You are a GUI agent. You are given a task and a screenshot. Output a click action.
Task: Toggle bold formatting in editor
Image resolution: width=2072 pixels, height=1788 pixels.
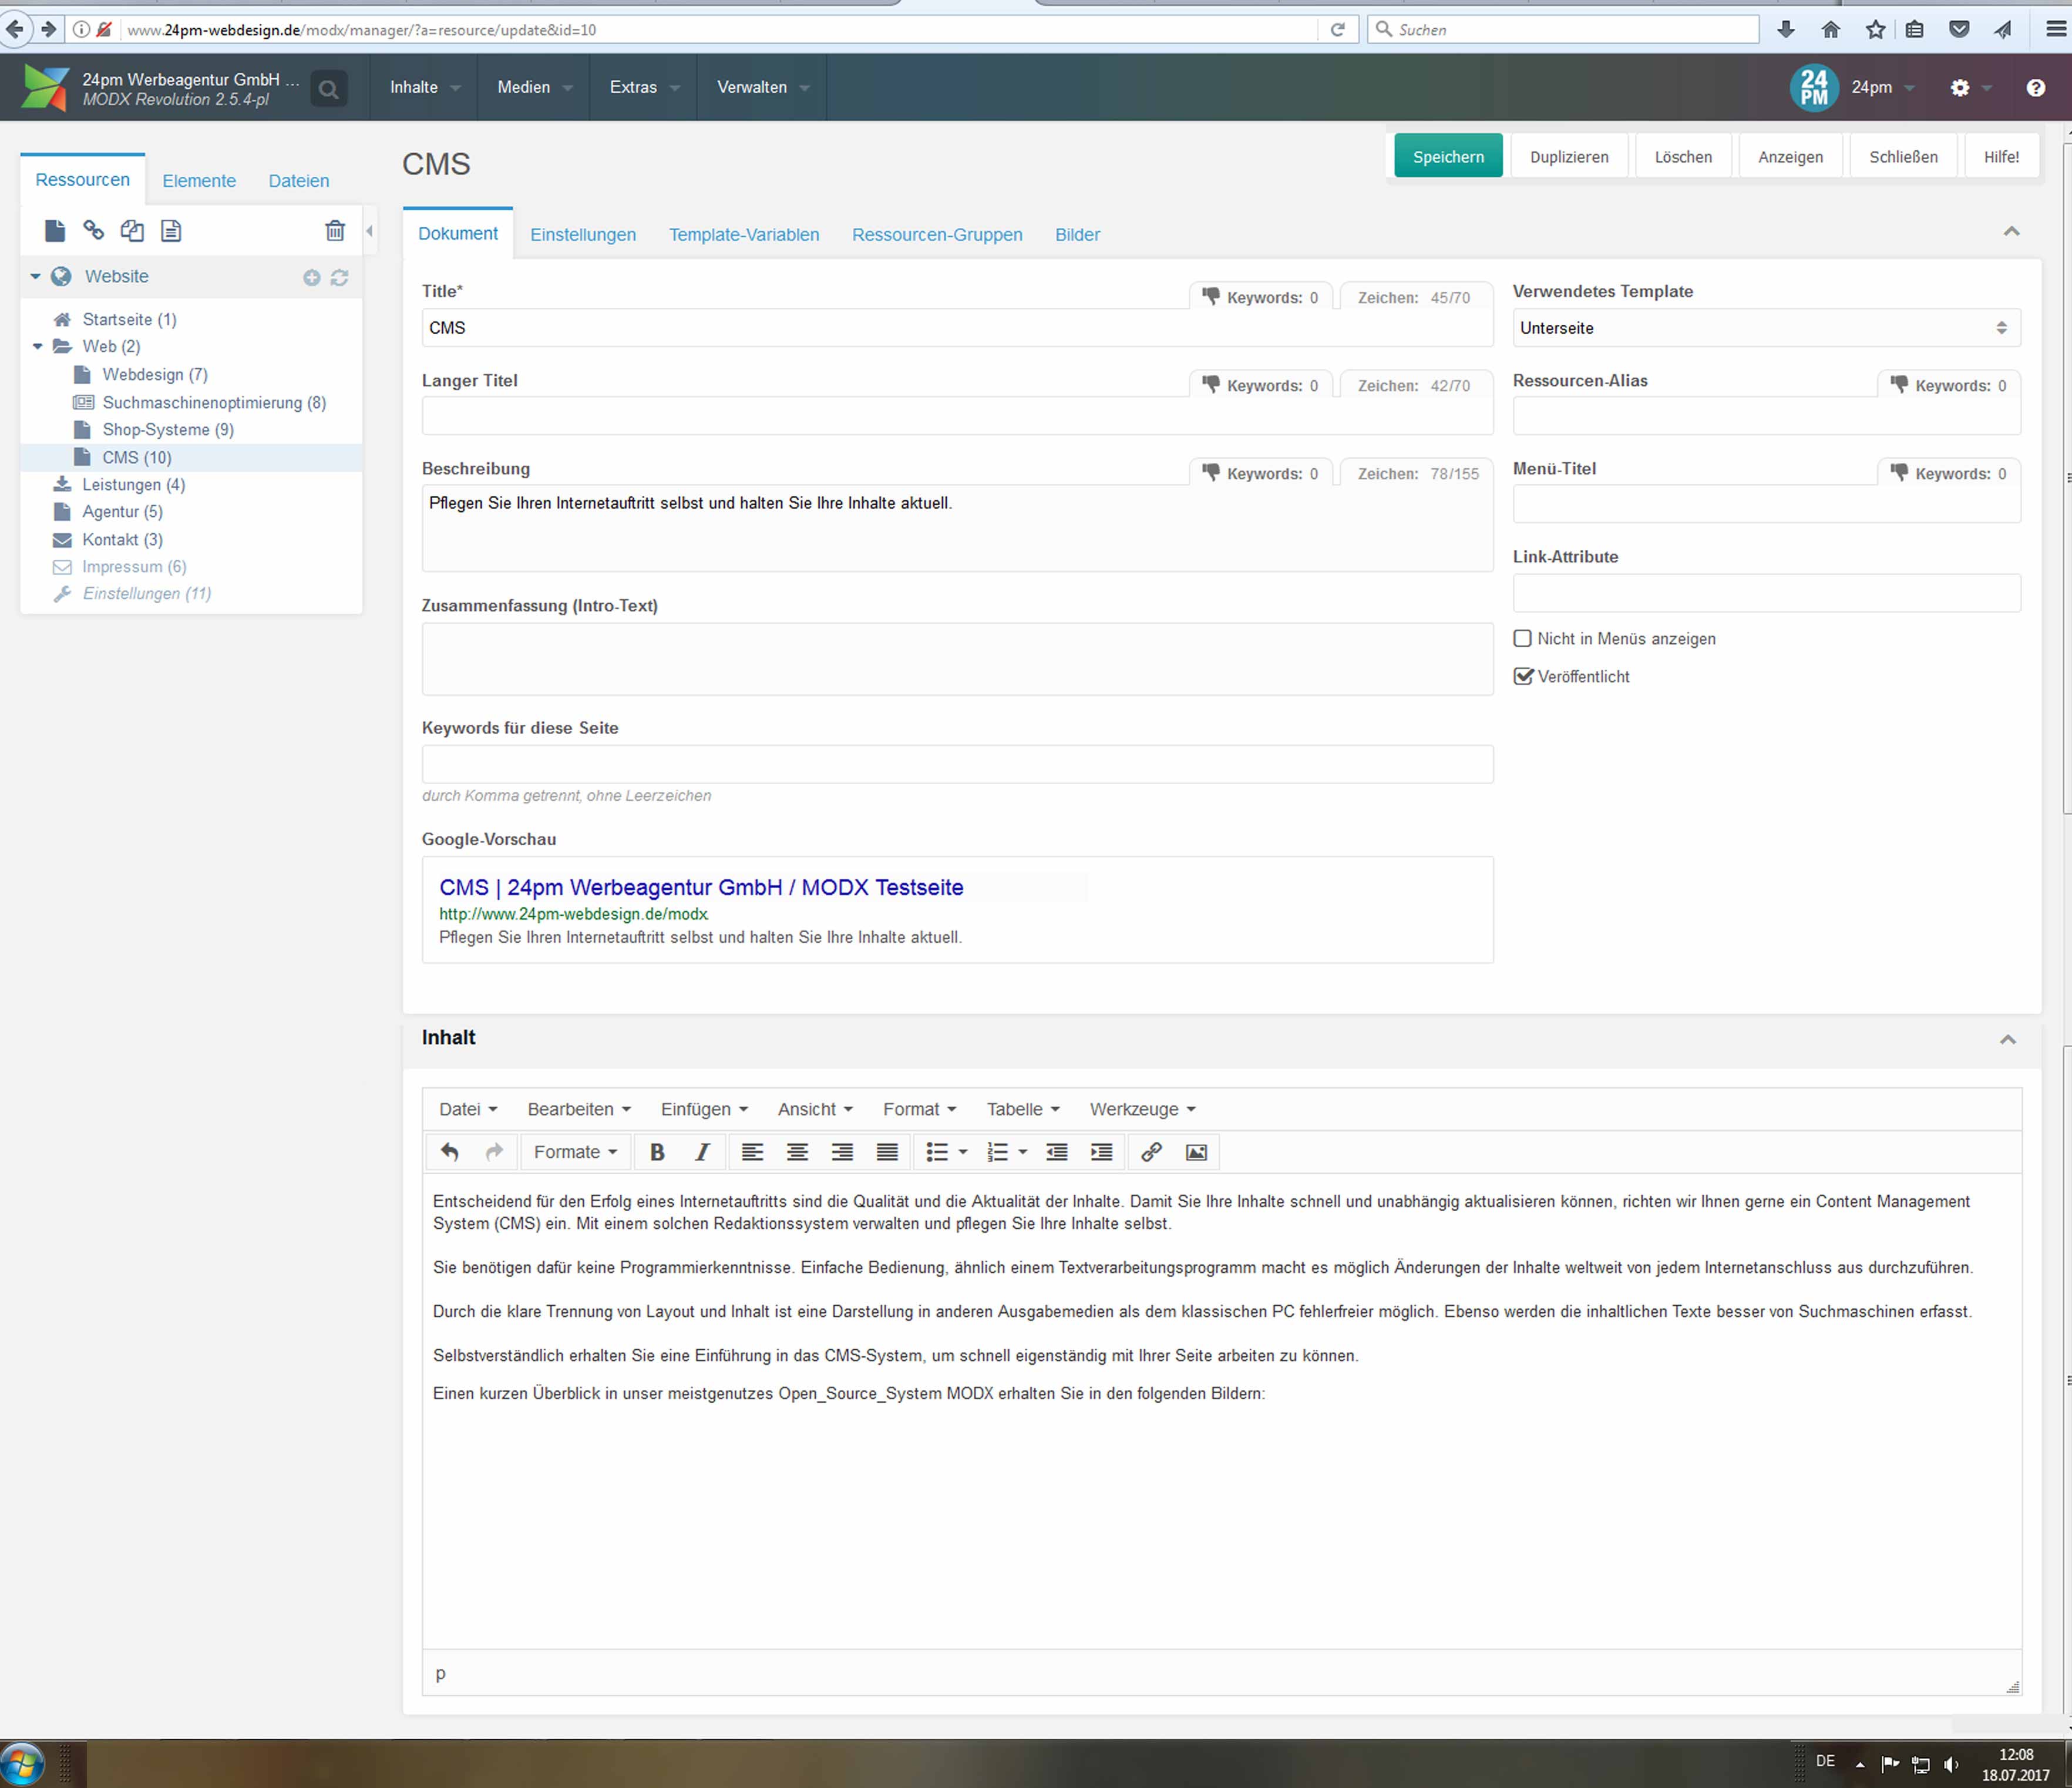657,1152
